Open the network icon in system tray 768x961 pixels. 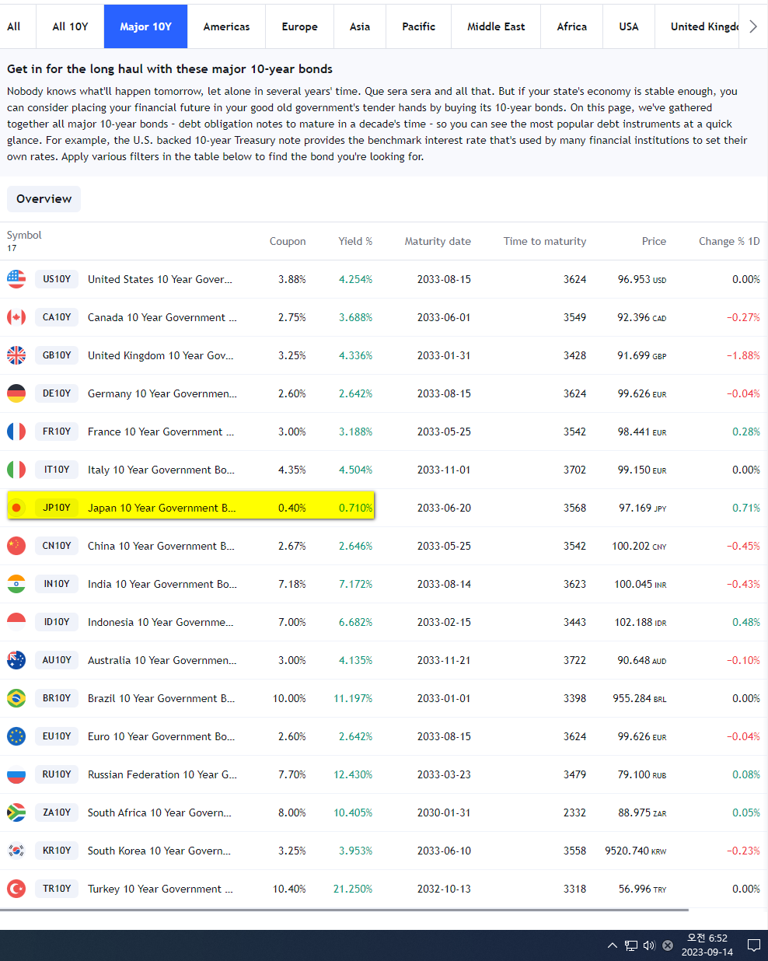point(631,945)
